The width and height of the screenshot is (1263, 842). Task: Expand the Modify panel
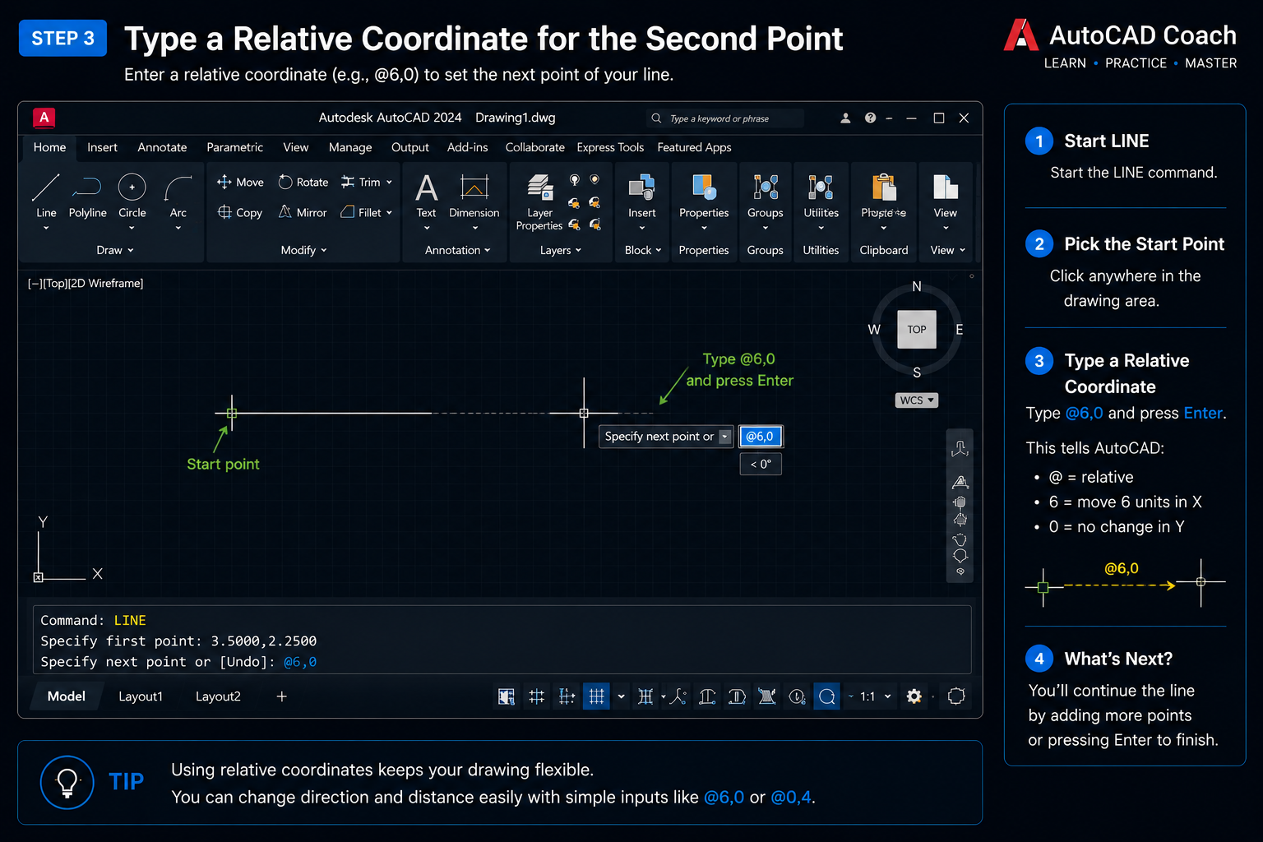click(x=303, y=250)
